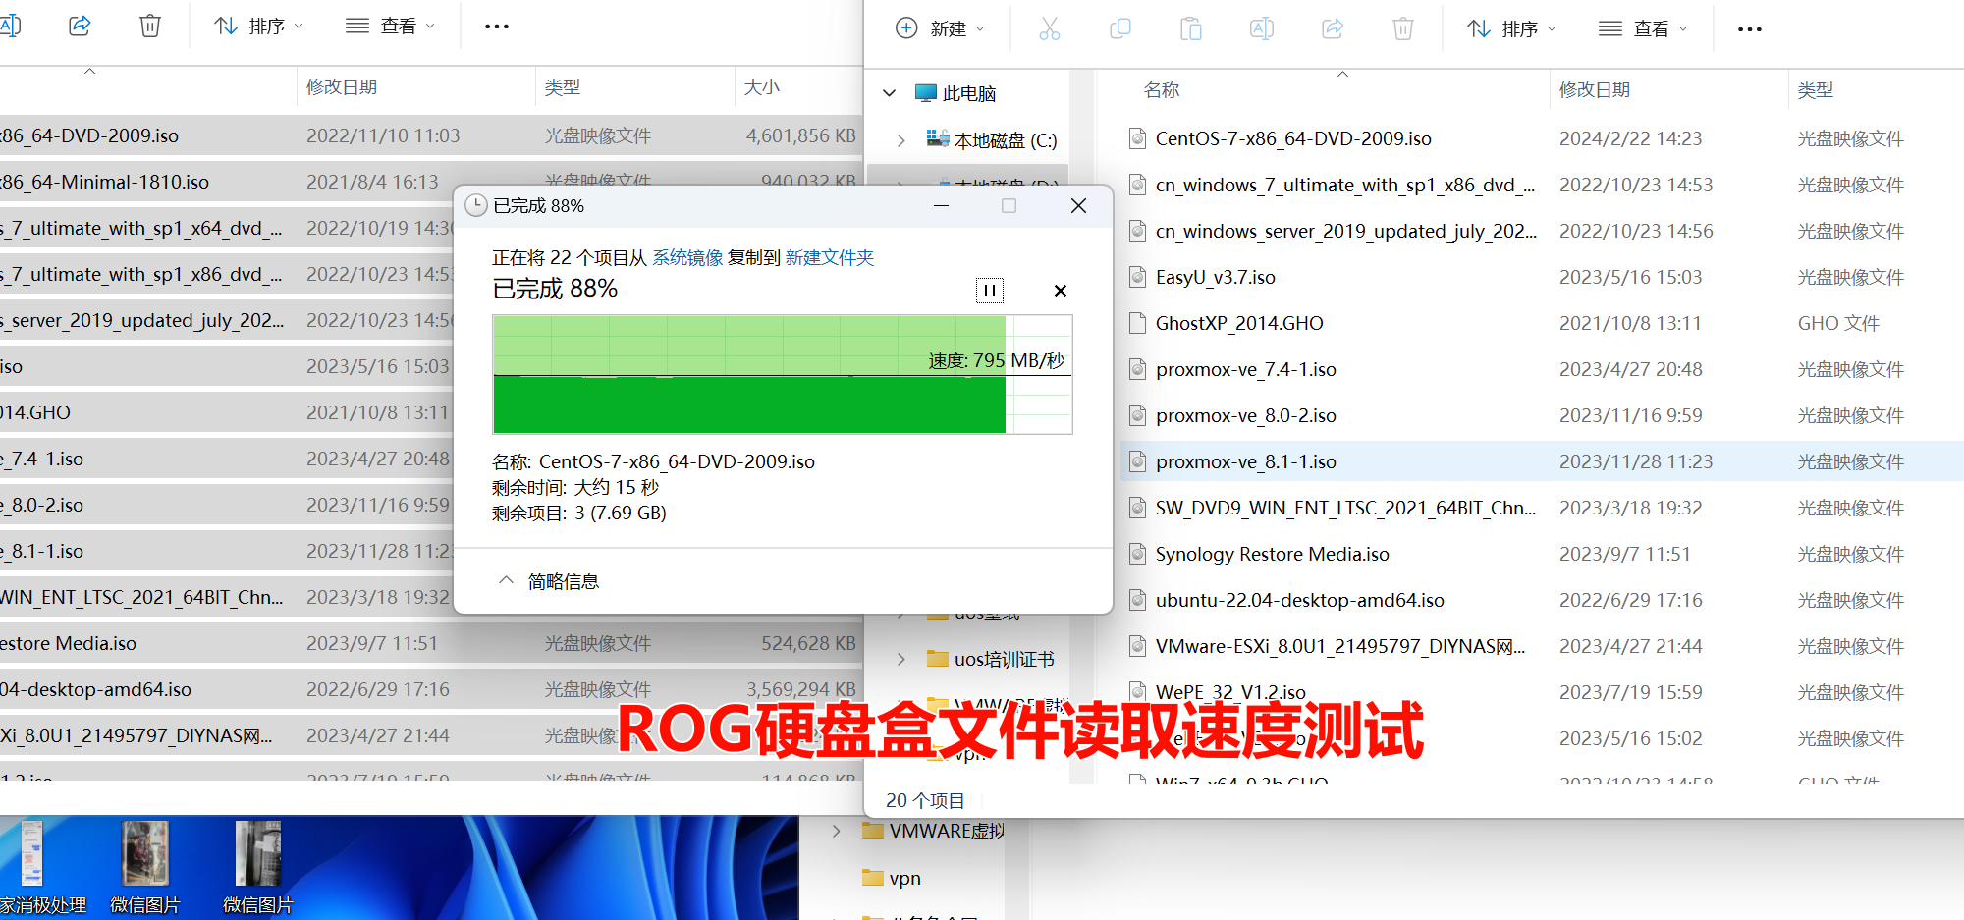The height and width of the screenshot is (920, 1964).
Task: Open the 排序 menu in right window
Action: tap(1510, 29)
